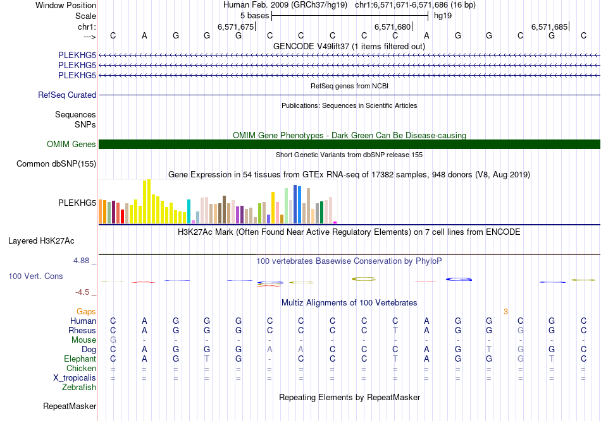
Task: Select the Dog alignment row label
Action: [89, 349]
